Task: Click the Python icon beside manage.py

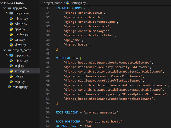Action: pos(9,87)
